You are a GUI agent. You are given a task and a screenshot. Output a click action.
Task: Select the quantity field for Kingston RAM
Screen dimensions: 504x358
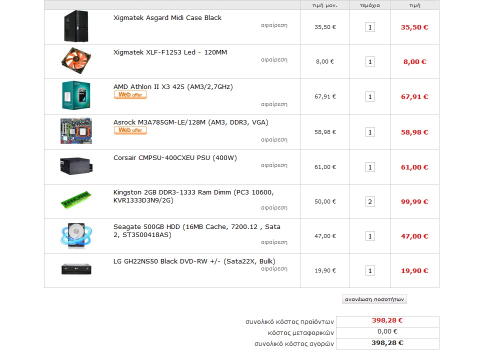[x=370, y=202]
